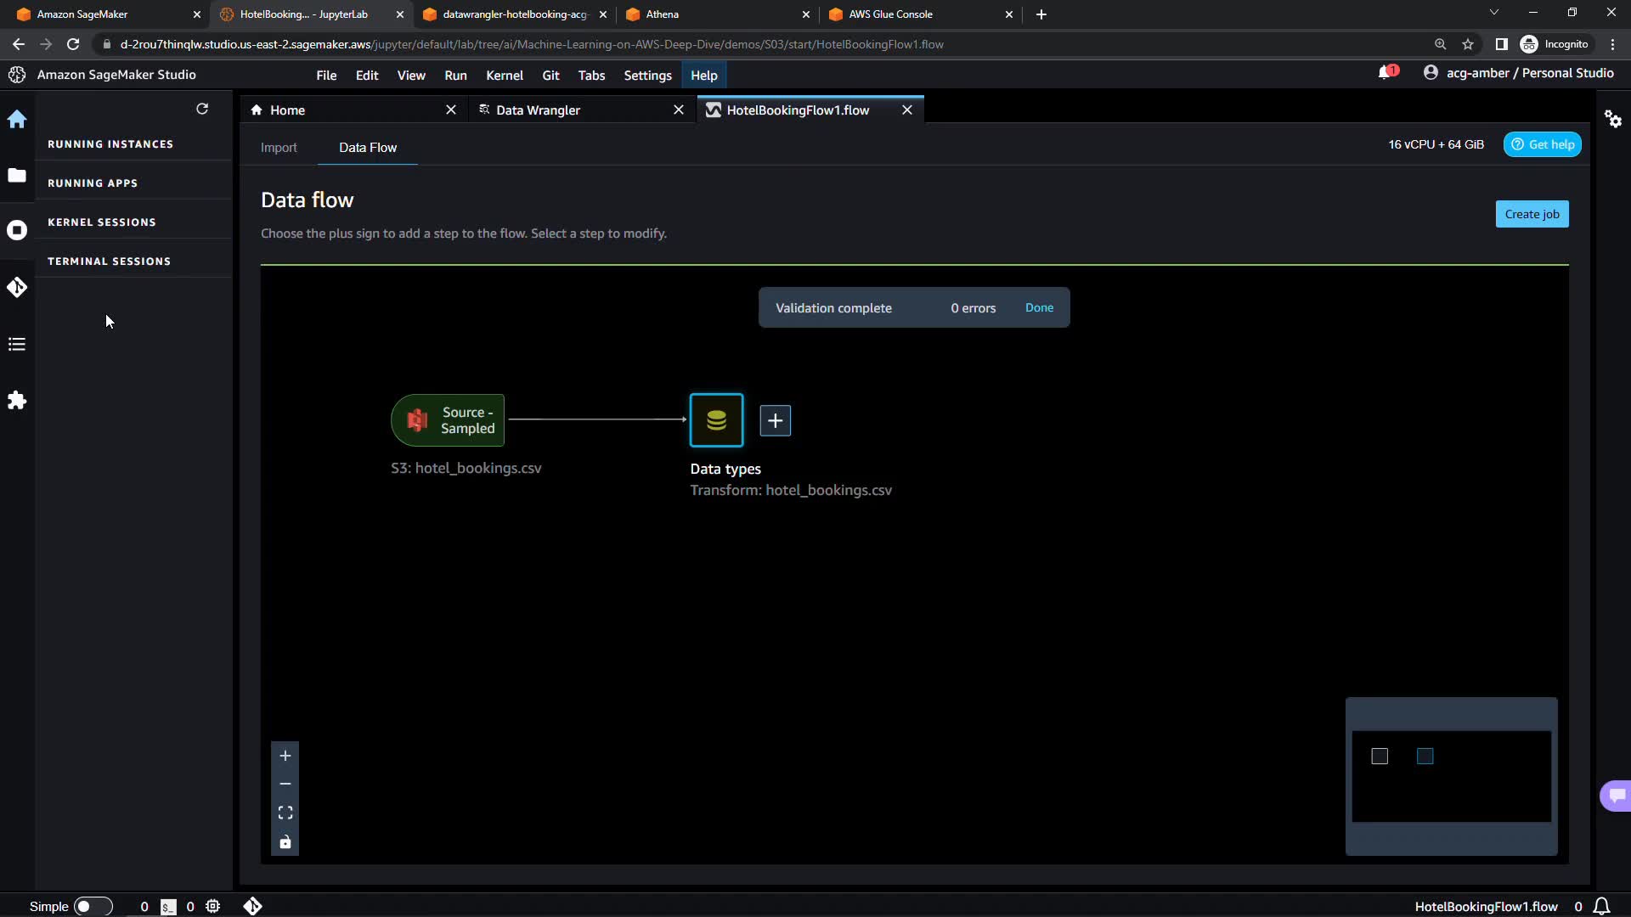Open the property inspector gear icon
The width and height of the screenshot is (1631, 917).
tap(1613, 119)
